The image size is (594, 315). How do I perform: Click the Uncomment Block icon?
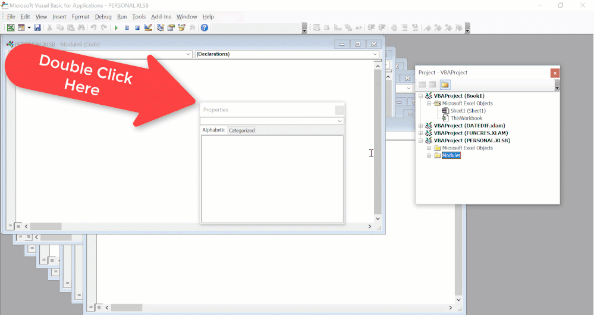[x=415, y=28]
